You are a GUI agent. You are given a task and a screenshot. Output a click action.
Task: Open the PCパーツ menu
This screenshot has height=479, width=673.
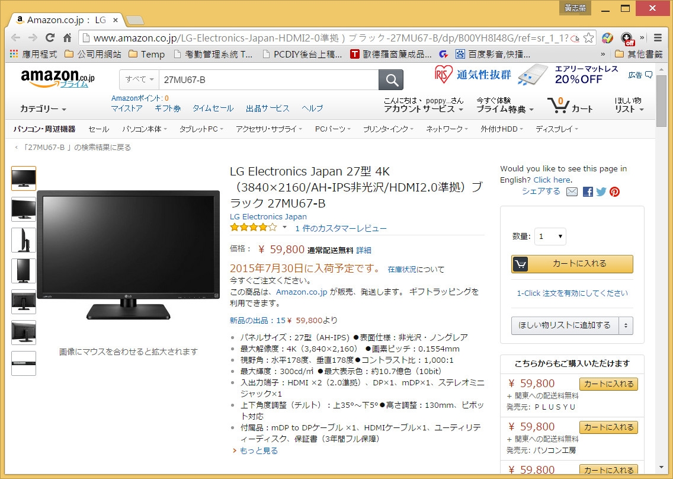(x=332, y=129)
